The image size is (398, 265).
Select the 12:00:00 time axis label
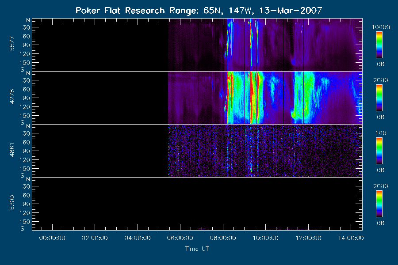pyautogui.click(x=308, y=238)
